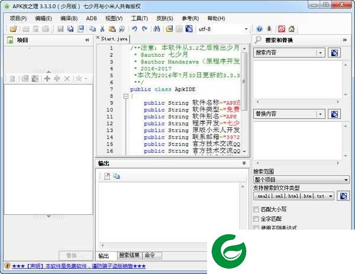Open the 搜索内容 dropdown arrow

coord(320,53)
